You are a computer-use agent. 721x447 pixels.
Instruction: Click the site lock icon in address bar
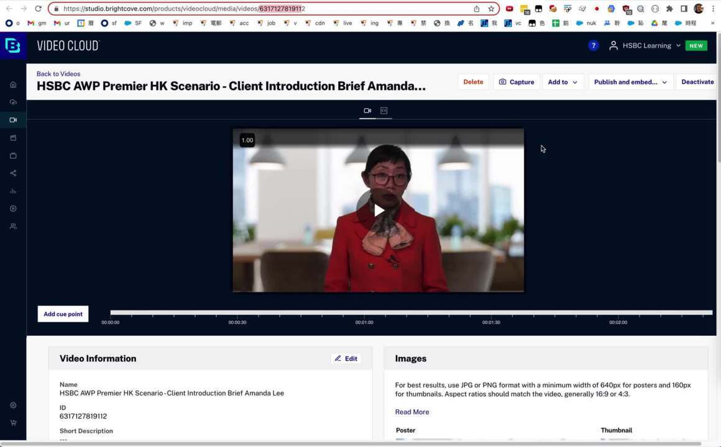point(56,9)
